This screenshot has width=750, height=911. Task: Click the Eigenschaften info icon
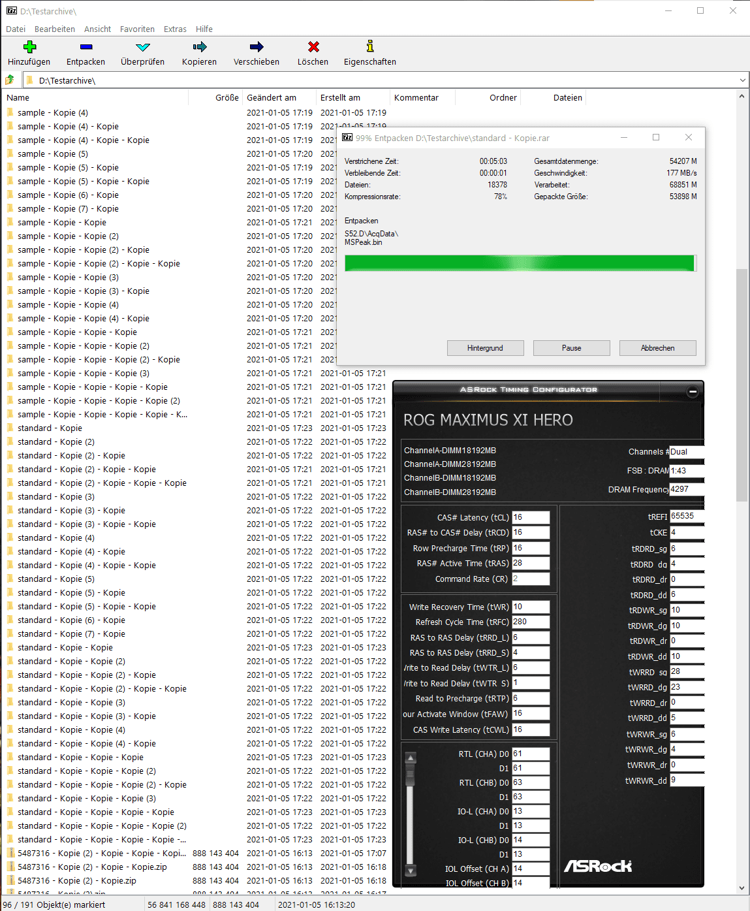(370, 46)
